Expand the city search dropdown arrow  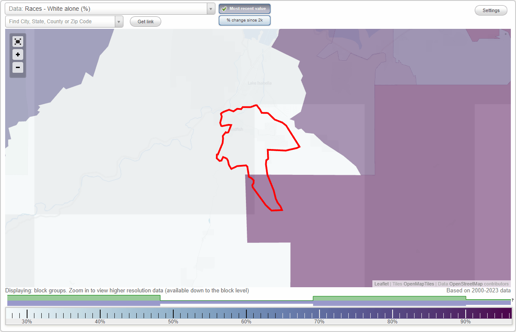118,21
